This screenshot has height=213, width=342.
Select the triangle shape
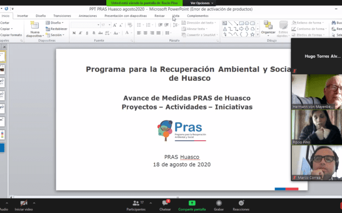pos(225,29)
